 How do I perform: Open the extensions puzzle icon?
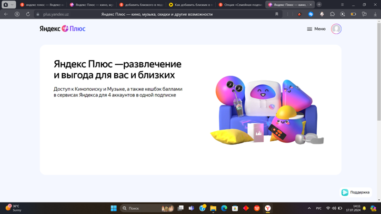click(x=332, y=14)
